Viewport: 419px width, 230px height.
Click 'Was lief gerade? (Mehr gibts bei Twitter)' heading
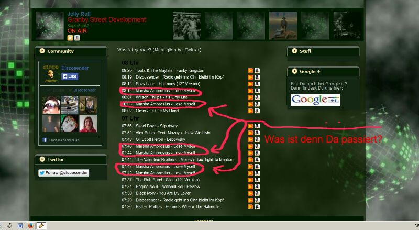(x=159, y=50)
